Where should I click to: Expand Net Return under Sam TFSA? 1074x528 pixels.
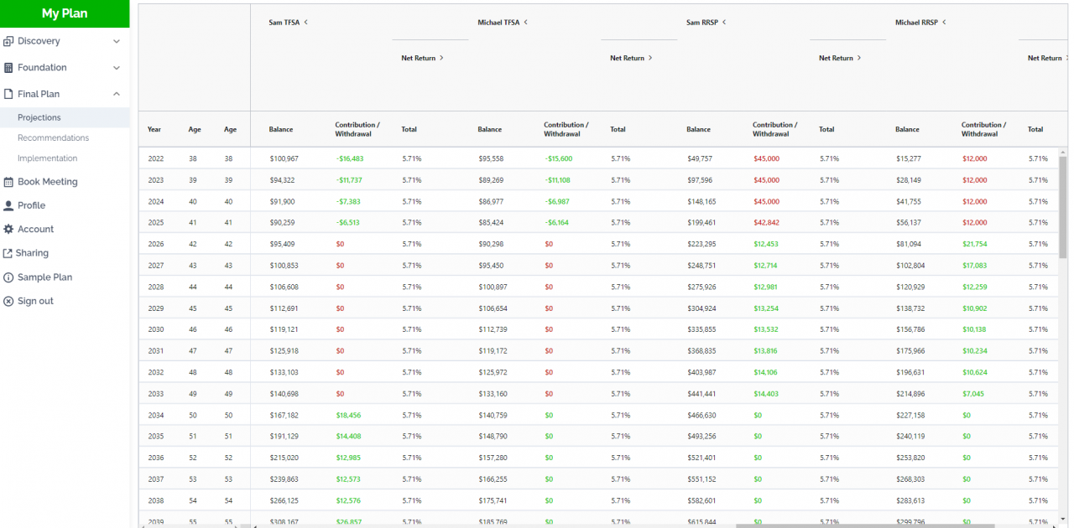point(441,59)
